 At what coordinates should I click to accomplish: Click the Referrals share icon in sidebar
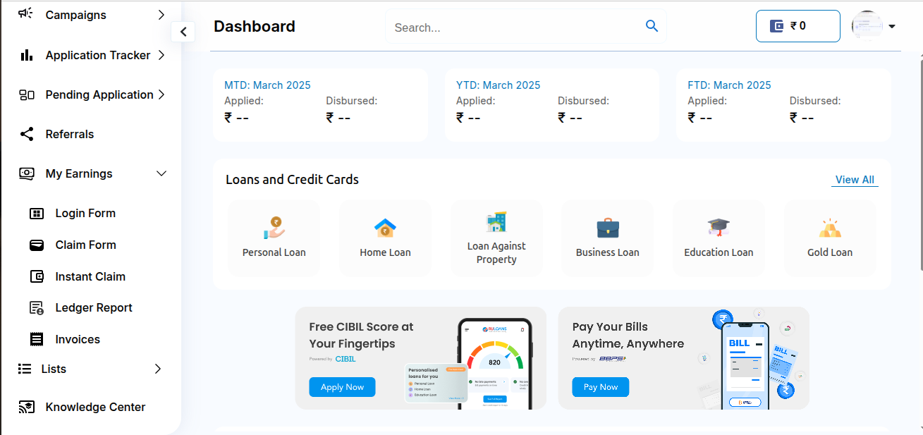pos(27,134)
